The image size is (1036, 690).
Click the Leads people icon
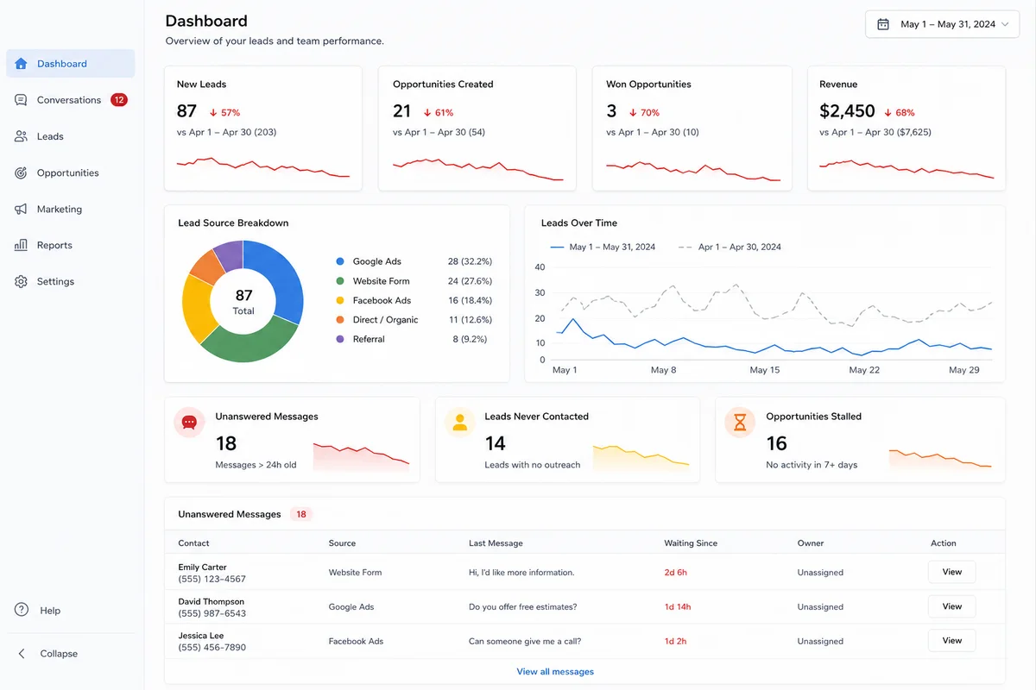pyautogui.click(x=21, y=136)
